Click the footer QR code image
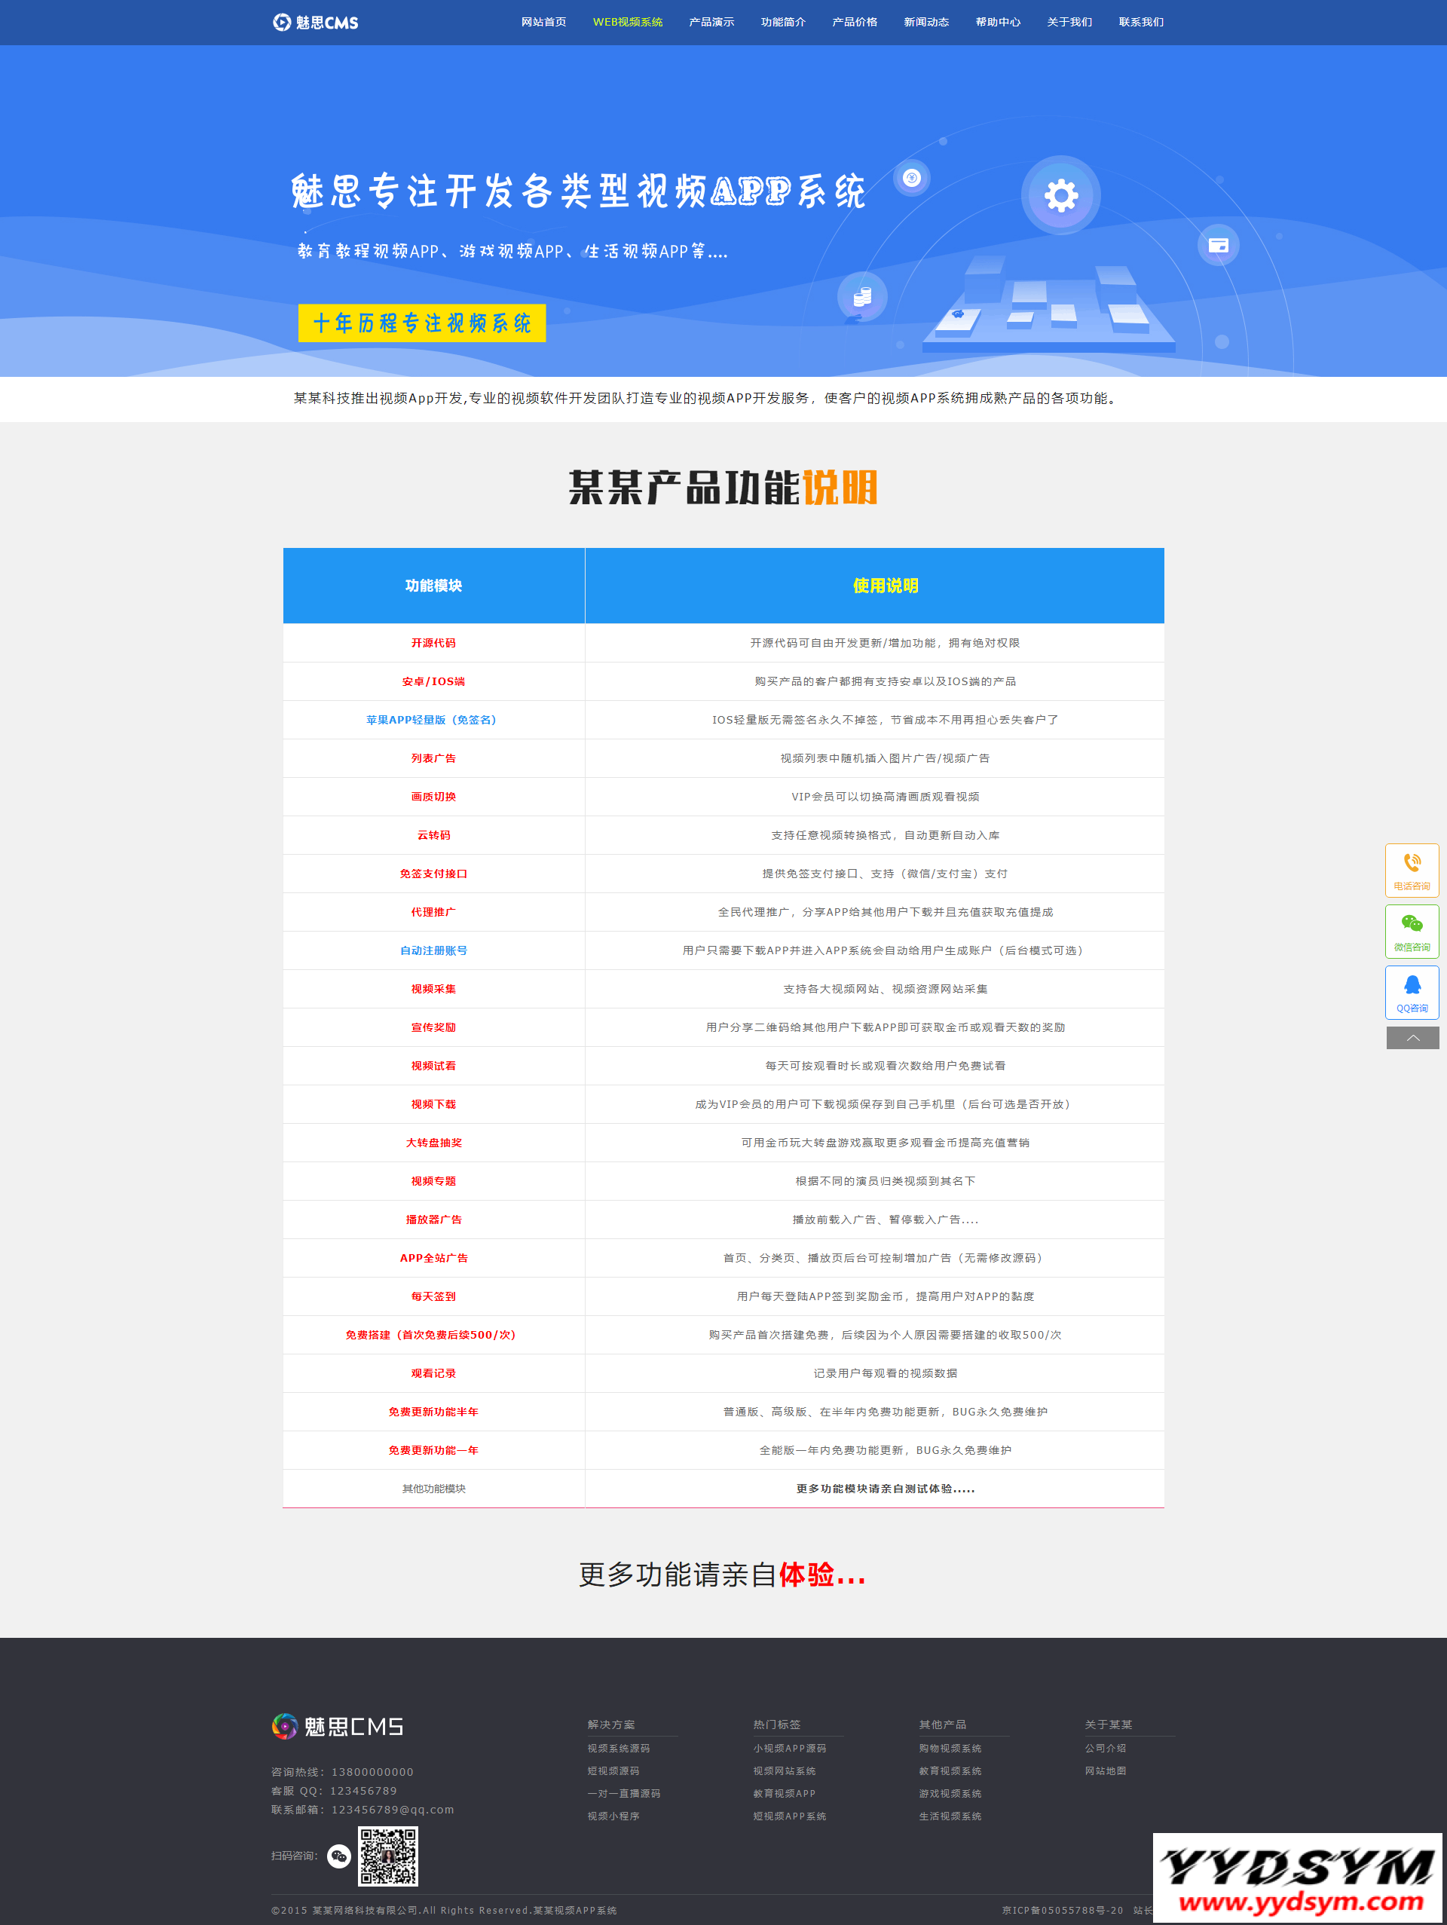Image resolution: width=1447 pixels, height=1925 pixels. click(388, 1856)
